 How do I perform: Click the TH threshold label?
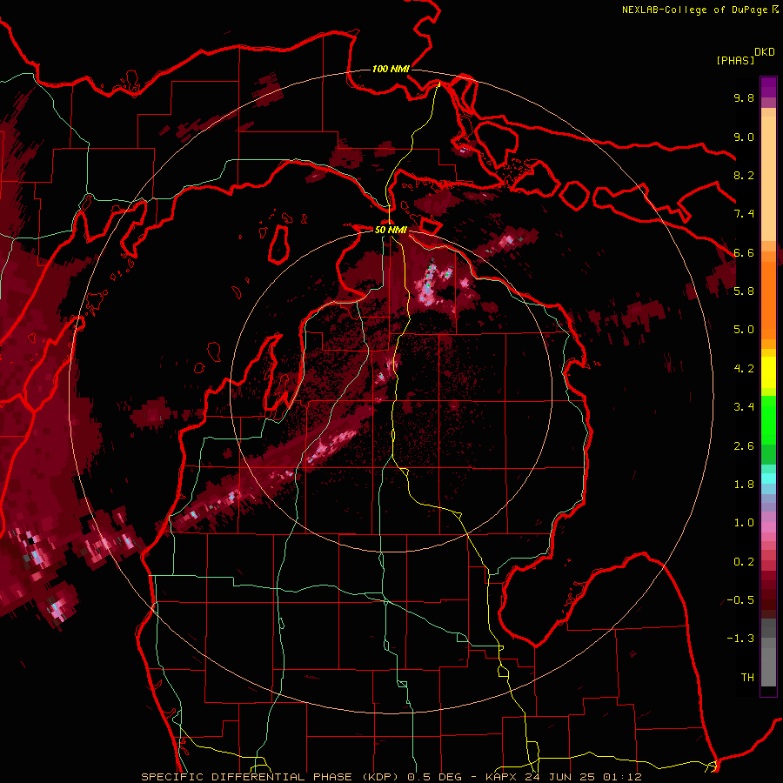tap(747, 678)
